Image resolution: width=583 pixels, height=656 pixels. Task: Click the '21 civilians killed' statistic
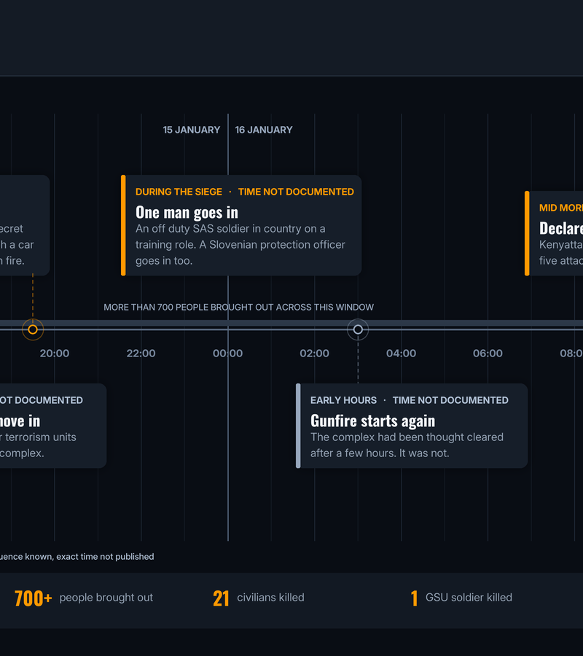[x=259, y=598]
